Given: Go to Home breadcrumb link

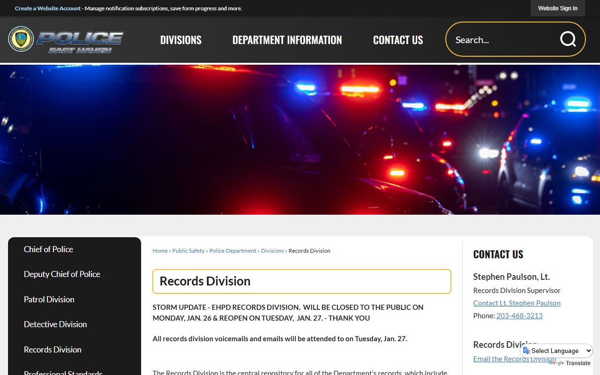Looking at the screenshot, I should tap(160, 251).
